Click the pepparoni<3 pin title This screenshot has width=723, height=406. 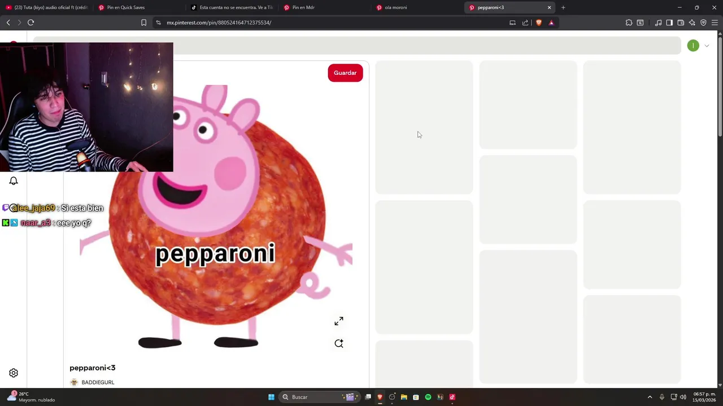93,368
